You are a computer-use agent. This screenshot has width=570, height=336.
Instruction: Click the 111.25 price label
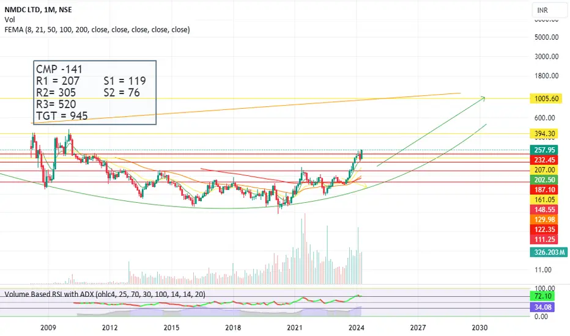(x=544, y=239)
